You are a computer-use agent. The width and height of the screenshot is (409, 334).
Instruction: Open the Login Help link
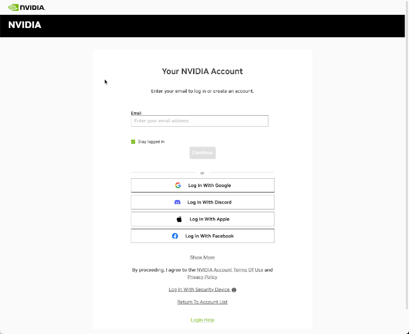pyautogui.click(x=202, y=320)
